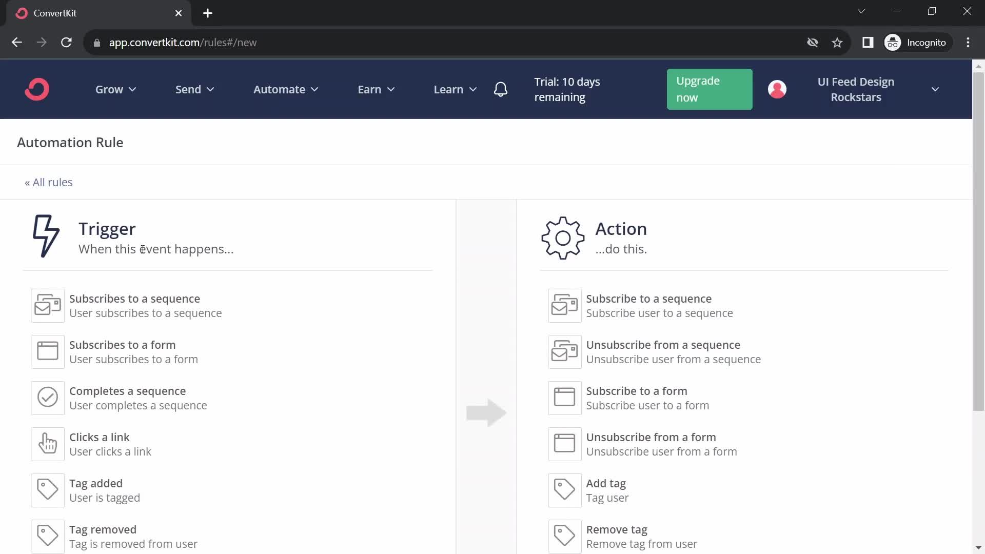Click the Completes a sequence checkmark icon
The height and width of the screenshot is (554, 985).
click(47, 397)
